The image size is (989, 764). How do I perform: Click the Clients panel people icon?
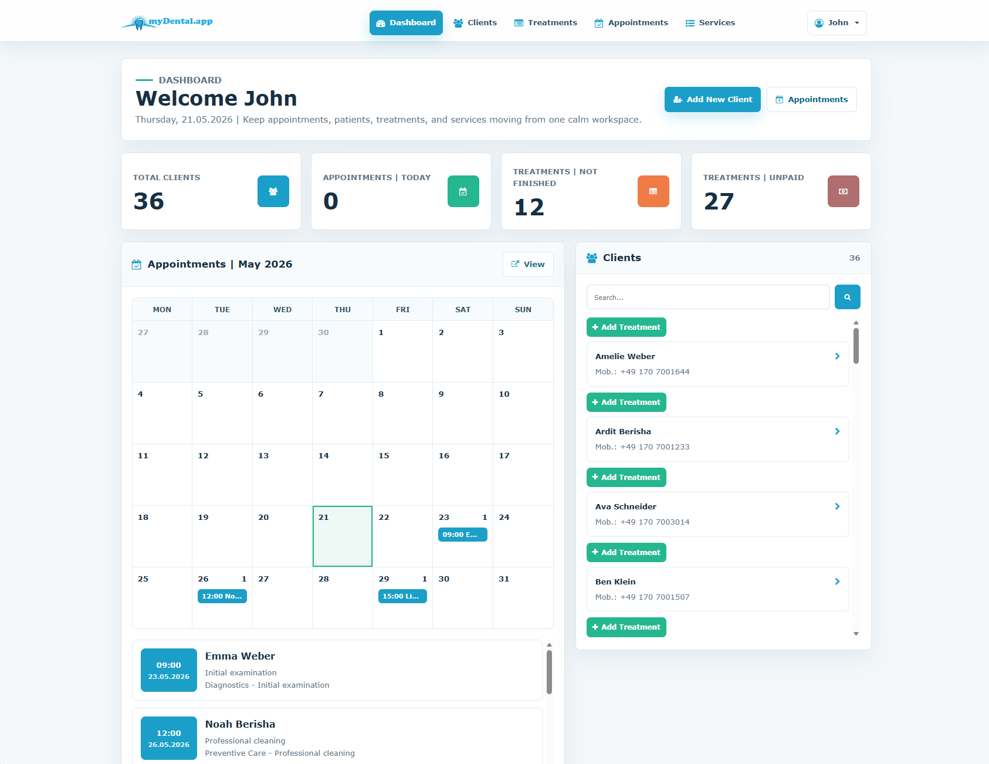[592, 258]
